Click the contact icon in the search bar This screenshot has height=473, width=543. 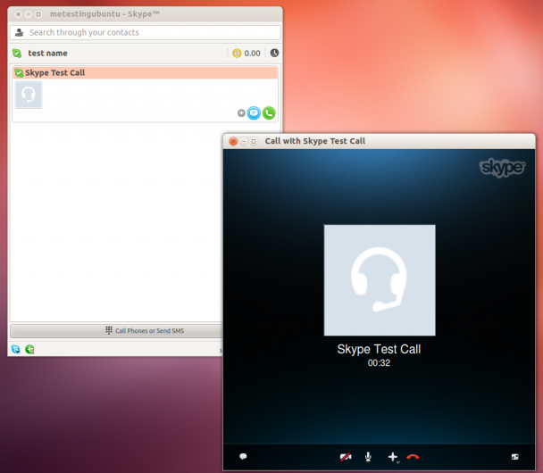tap(20, 32)
